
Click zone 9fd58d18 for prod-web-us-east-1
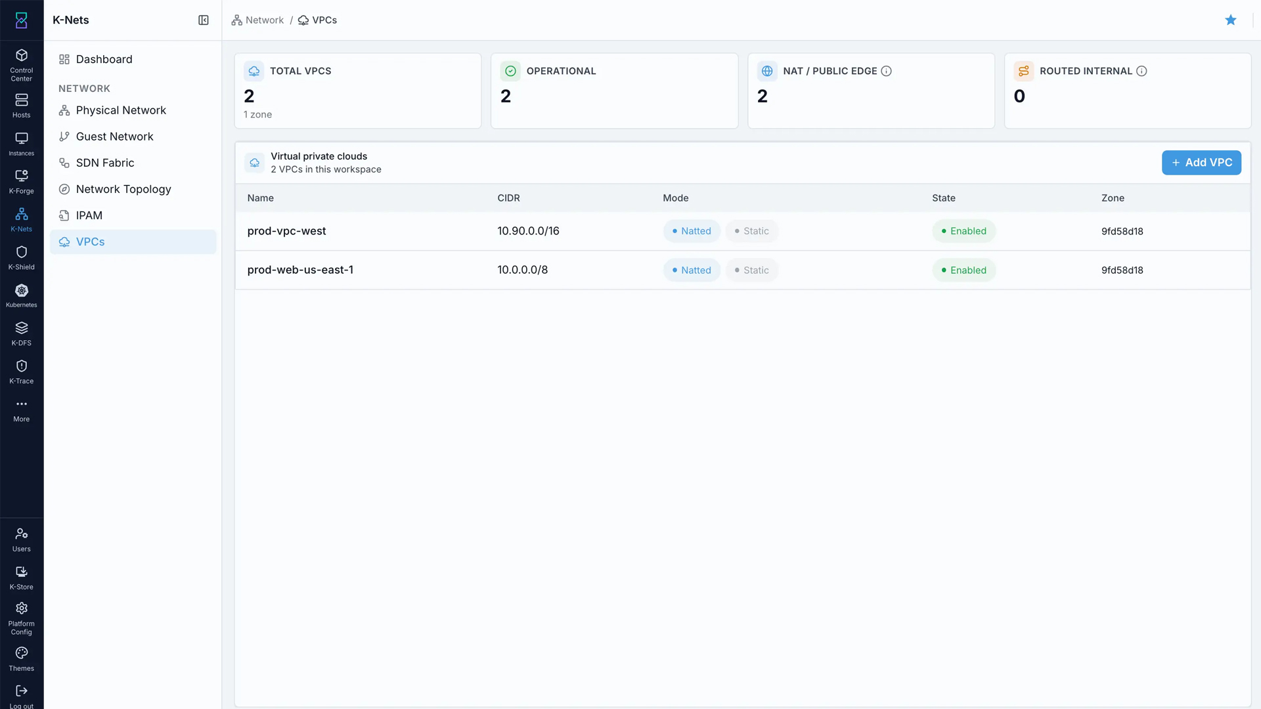tap(1122, 270)
